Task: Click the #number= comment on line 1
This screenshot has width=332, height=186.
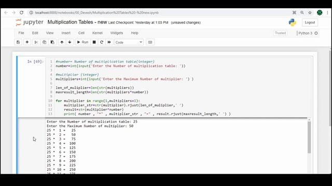Action: pyautogui.click(x=105, y=61)
